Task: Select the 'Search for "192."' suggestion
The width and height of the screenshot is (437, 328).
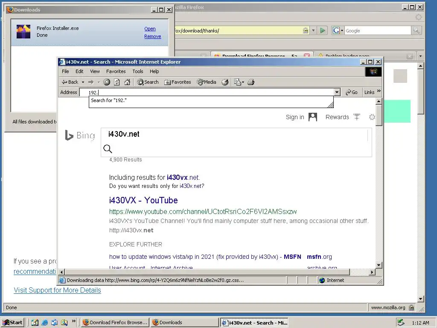Action: coord(211,100)
